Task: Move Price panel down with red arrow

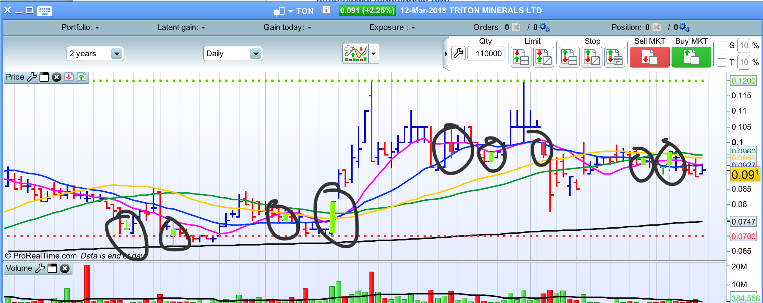Action: [69, 77]
